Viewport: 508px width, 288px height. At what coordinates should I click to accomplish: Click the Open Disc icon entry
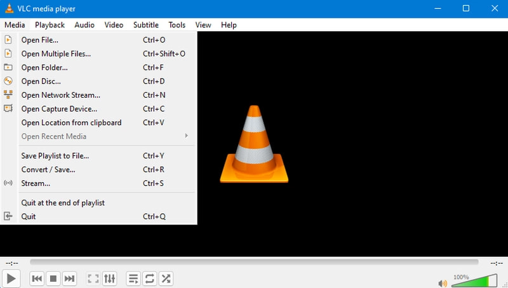tap(41, 81)
